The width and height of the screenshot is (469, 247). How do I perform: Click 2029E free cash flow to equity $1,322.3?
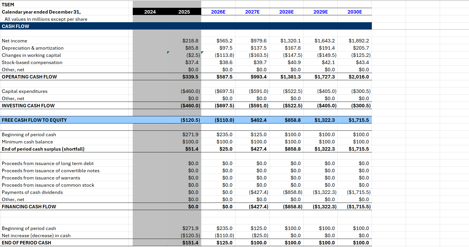324,120
